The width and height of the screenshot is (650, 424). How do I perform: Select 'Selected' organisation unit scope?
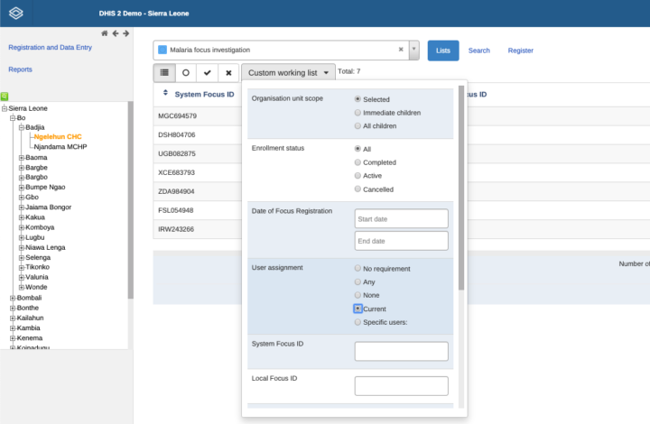pos(357,99)
